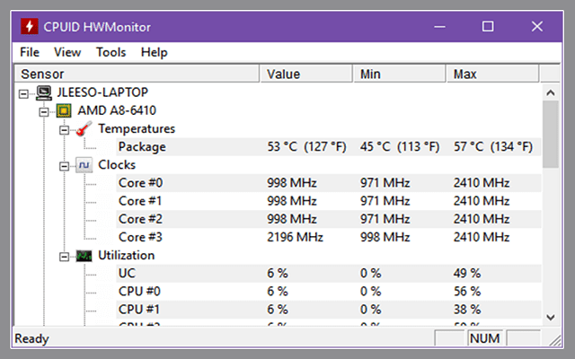Click the Package max 57 °C (134 °F)
The image size is (575, 359).
493,147
